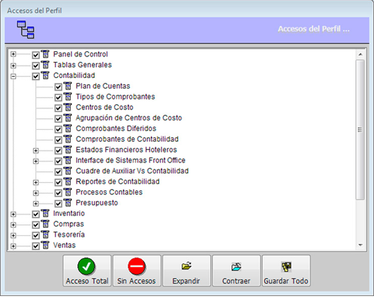Expand Estados Financieros Hoteleros node
The height and width of the screenshot is (297, 374).
pyautogui.click(x=36, y=150)
